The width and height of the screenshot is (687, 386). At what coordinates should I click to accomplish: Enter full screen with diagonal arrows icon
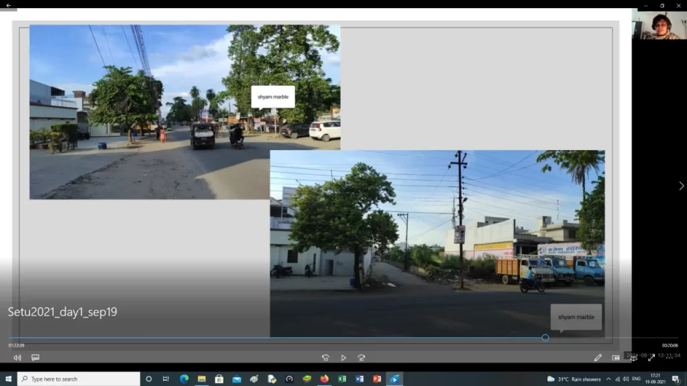coord(651,358)
